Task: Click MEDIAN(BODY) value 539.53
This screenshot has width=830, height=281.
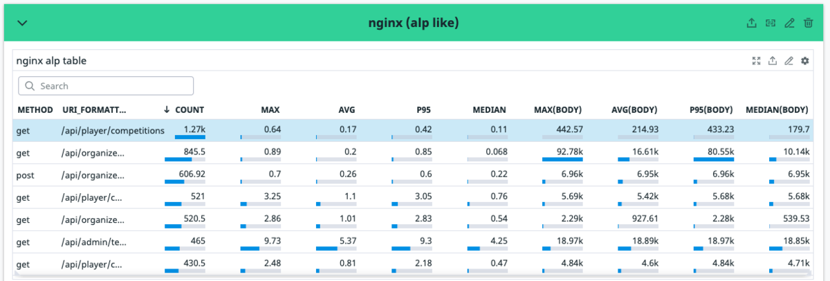Action: [795, 219]
